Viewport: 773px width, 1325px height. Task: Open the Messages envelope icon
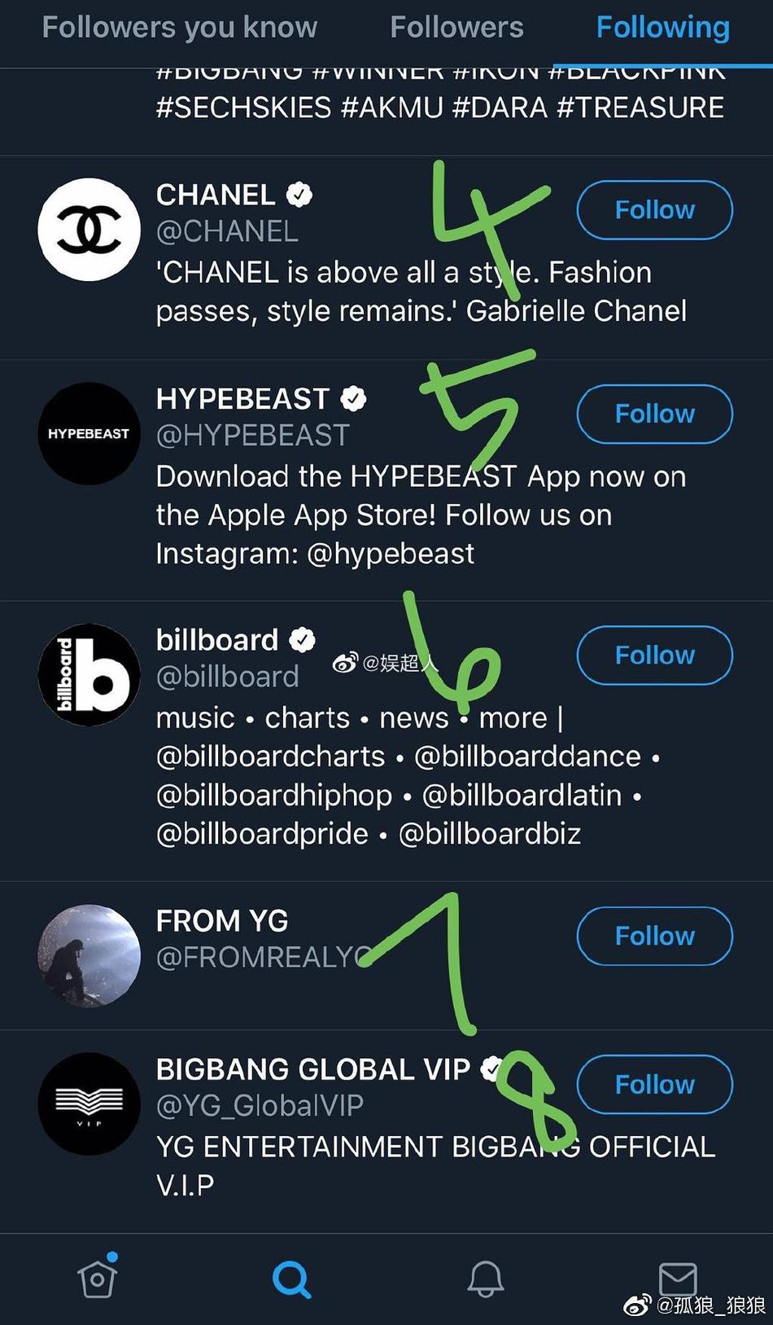click(677, 1279)
